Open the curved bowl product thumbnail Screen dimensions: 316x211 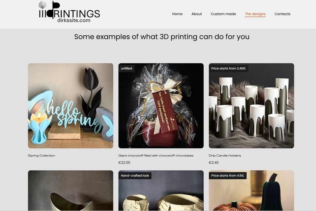tap(70, 190)
